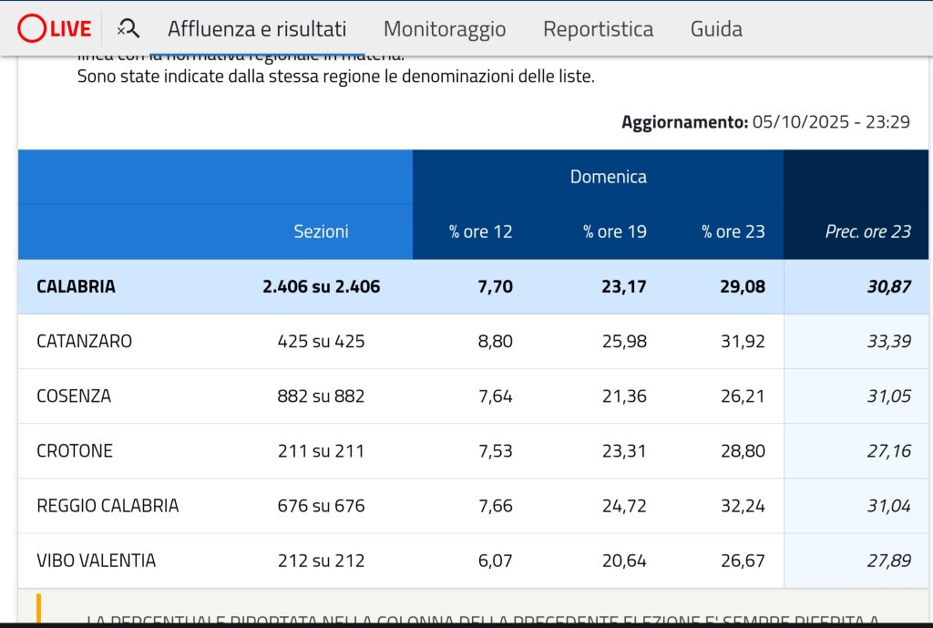Viewport: 933px width, 628px height.
Task: Open the Monitoraggio tab
Action: tap(445, 29)
